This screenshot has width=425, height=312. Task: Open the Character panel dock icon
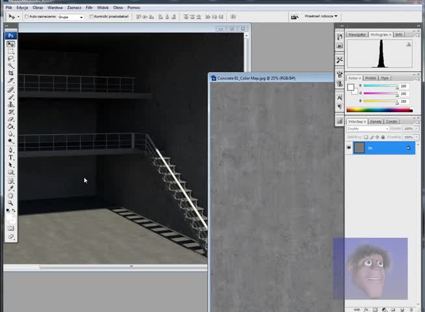(340, 97)
